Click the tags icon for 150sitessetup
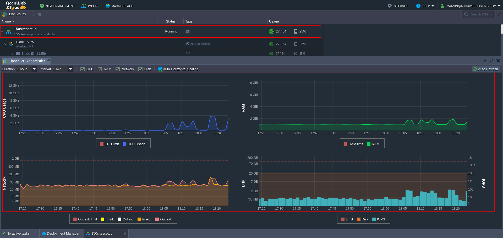The width and height of the screenshot is (503, 238). point(188,31)
